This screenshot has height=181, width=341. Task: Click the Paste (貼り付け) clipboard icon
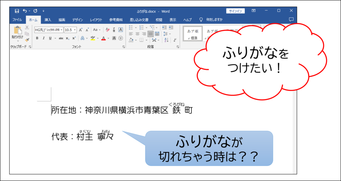tap(17, 31)
